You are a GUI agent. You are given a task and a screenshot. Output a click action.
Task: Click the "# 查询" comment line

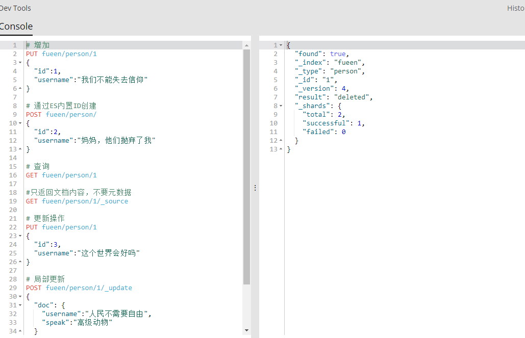point(38,166)
